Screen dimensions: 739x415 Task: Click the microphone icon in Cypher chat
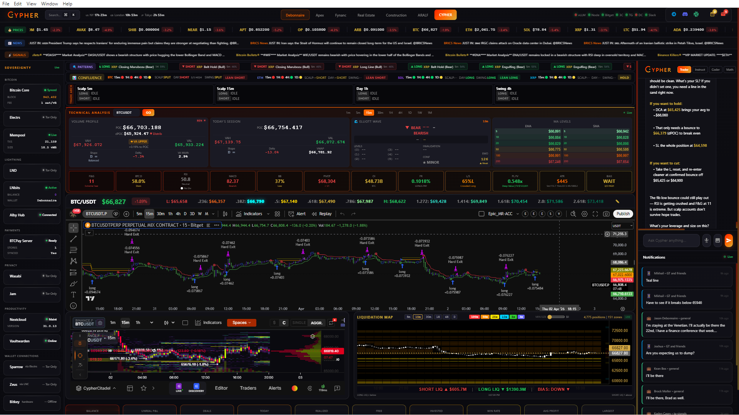(x=706, y=241)
